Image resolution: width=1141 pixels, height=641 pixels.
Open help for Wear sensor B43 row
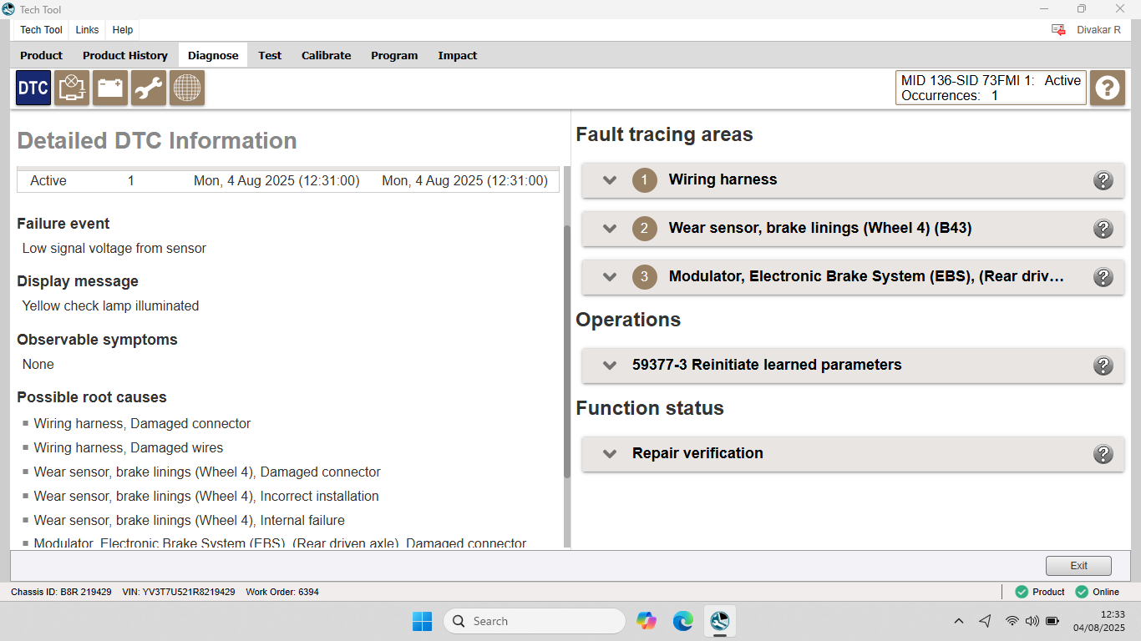click(x=1103, y=229)
